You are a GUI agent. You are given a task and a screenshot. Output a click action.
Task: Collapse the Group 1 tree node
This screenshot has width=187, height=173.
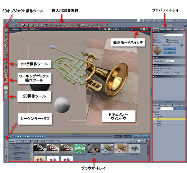coord(154,114)
